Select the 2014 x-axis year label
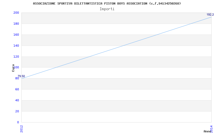 (x=211, y=129)
